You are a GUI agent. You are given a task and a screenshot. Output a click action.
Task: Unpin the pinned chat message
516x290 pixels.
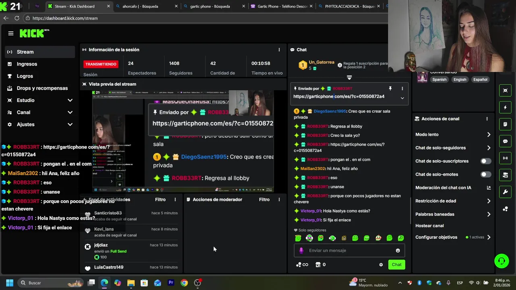(x=390, y=89)
